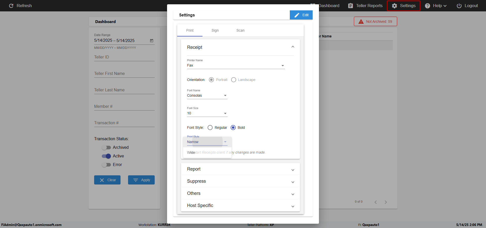Click the Teller First Name field
Image resolution: width=486 pixels, height=228 pixels.
124,74
